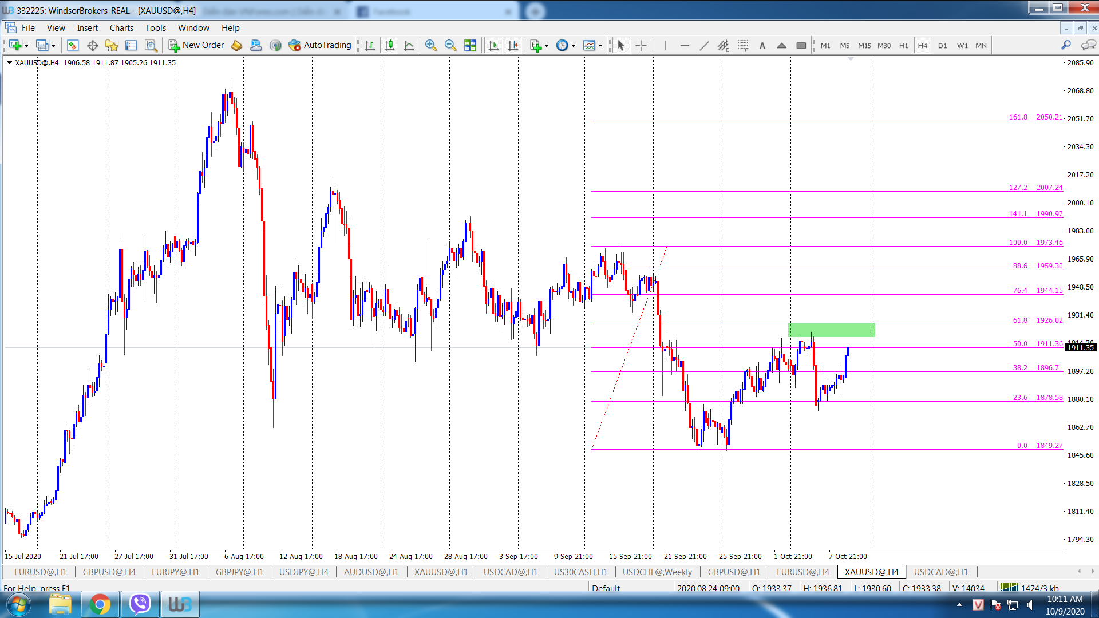Switch timeframe to M15
The height and width of the screenshot is (618, 1099).
pyautogui.click(x=864, y=45)
